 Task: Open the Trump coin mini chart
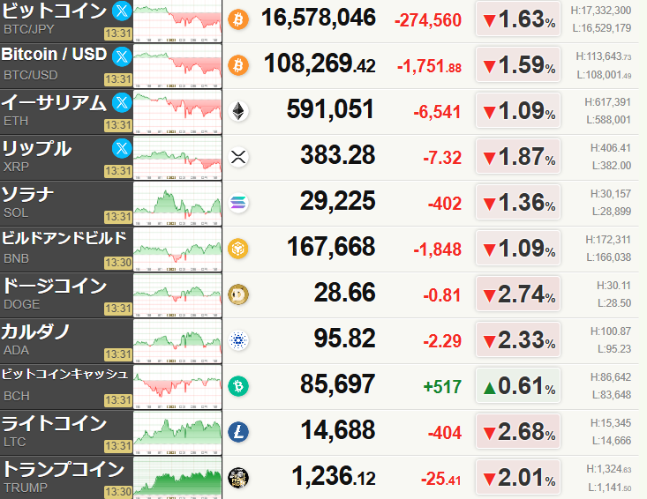[x=177, y=478]
